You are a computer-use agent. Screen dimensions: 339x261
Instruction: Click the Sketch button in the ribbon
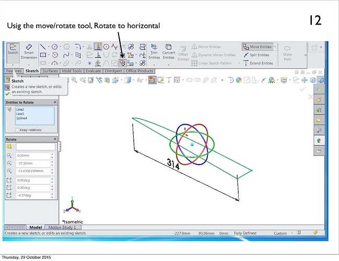(x=11, y=51)
